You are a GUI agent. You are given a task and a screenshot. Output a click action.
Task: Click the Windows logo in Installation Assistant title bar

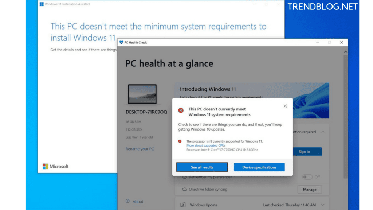coord(42,4)
